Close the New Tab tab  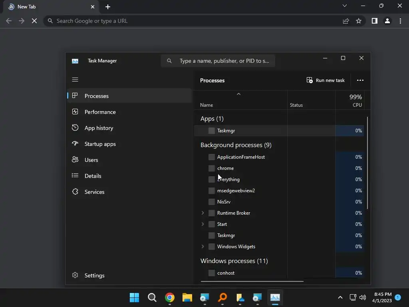(x=93, y=7)
